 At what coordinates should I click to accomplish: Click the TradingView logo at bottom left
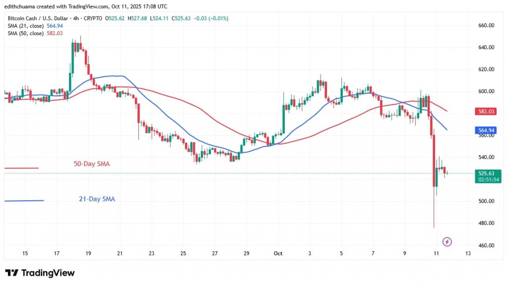40,273
